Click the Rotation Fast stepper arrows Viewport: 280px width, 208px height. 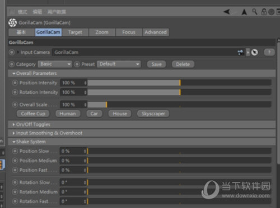[x=85, y=201]
